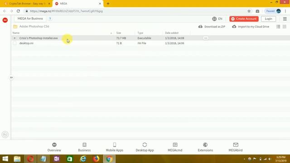Open the Chrome three-dot menu
This screenshot has height=163, width=290.
(285, 11)
